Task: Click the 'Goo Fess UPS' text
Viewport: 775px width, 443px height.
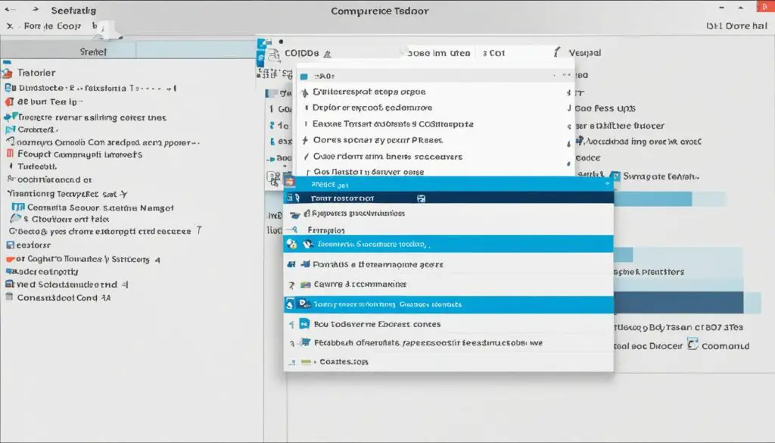Action: [x=605, y=108]
